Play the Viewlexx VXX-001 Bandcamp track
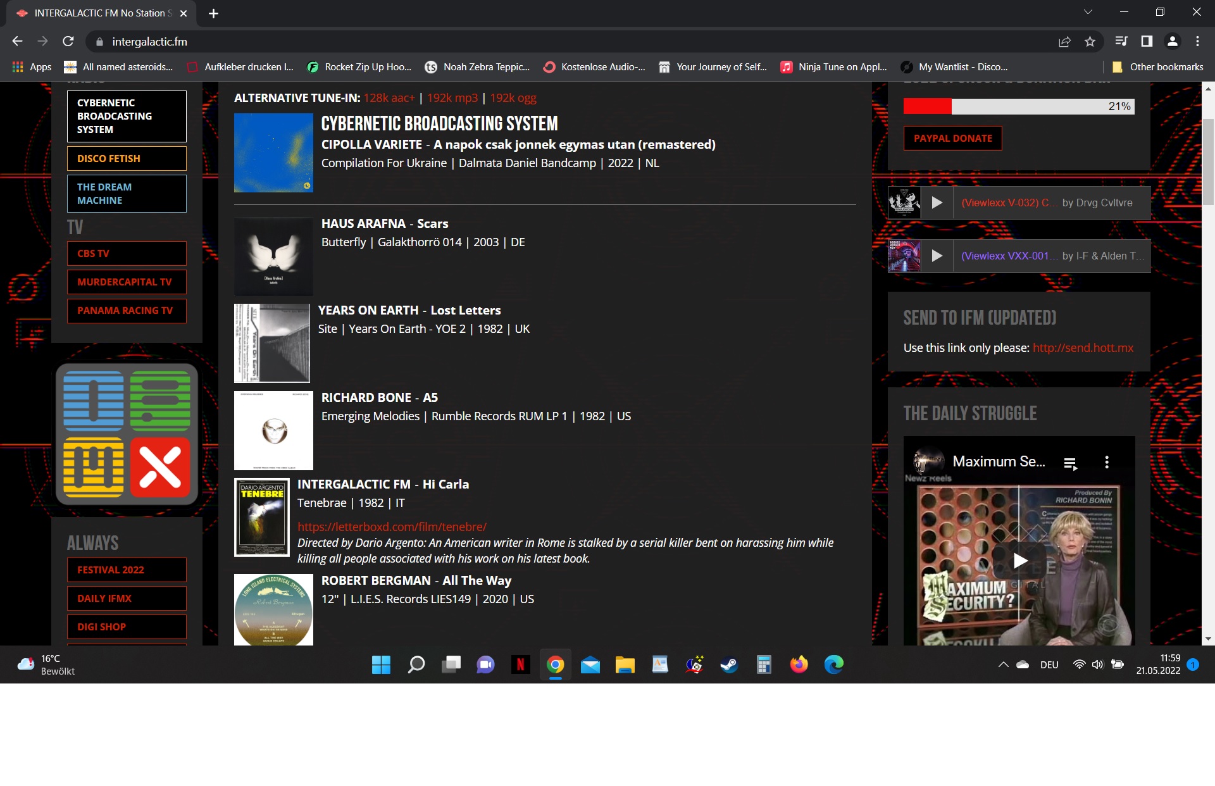1215x786 pixels. [937, 256]
